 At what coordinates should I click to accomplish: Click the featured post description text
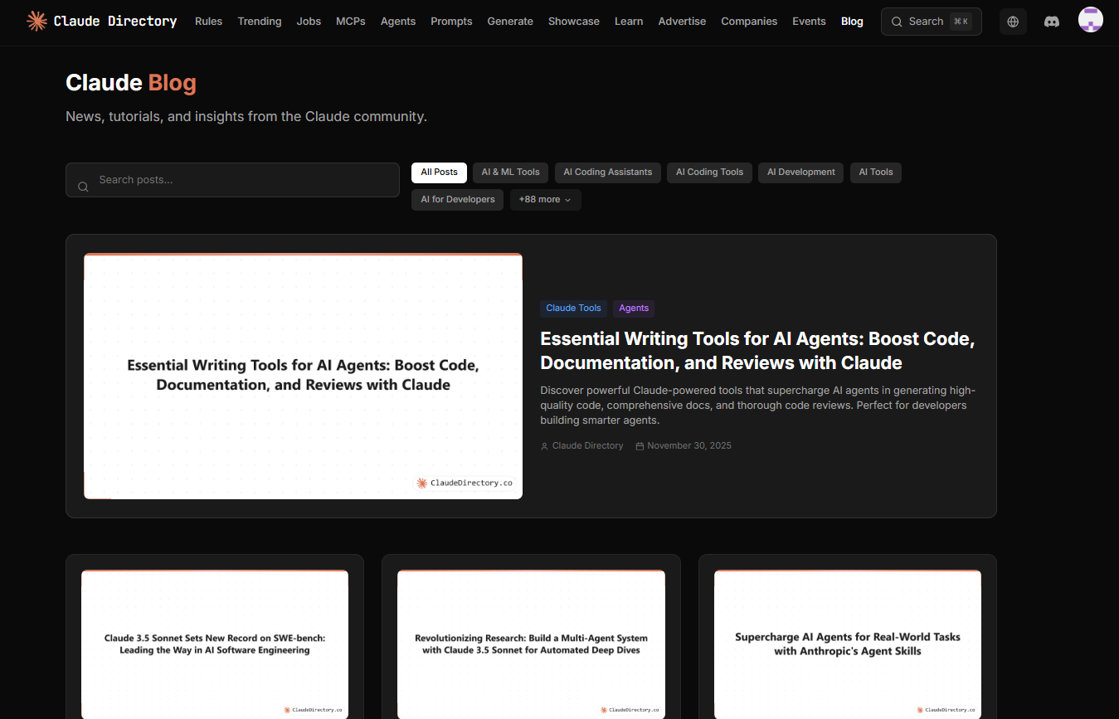pyautogui.click(x=757, y=406)
